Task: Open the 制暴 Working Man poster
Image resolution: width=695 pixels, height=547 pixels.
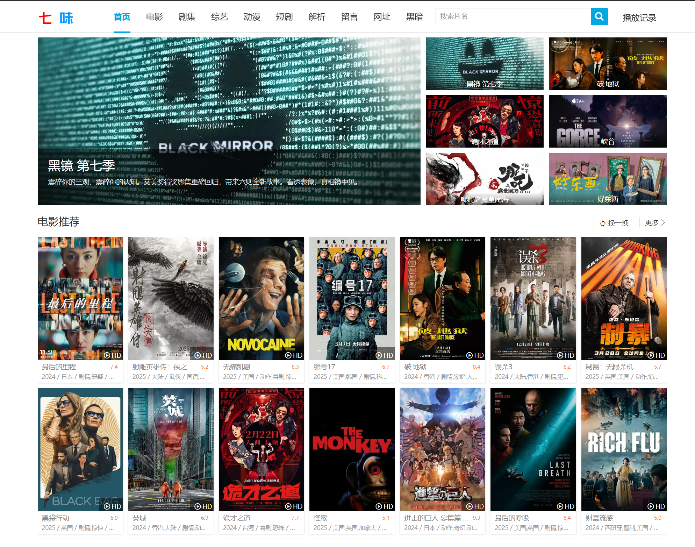Action: pos(624,298)
